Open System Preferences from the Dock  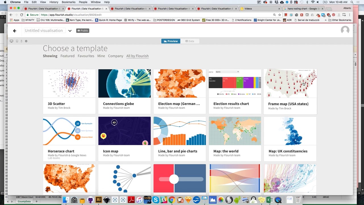tap(74, 200)
